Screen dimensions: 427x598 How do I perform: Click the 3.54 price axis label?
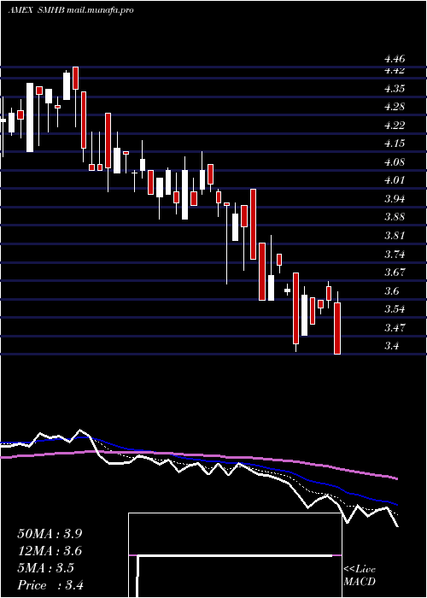coord(395,308)
